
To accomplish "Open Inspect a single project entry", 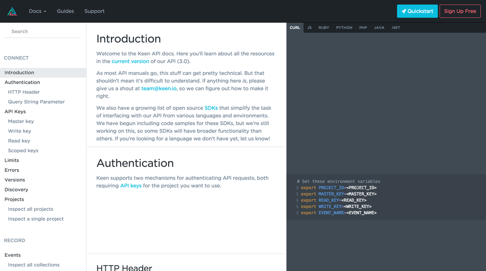I will tap(36, 219).
